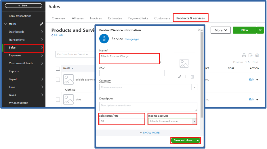This screenshot has width=267, height=149.
Task: Expand the Transactions menu chevron
Action: tap(42, 40)
